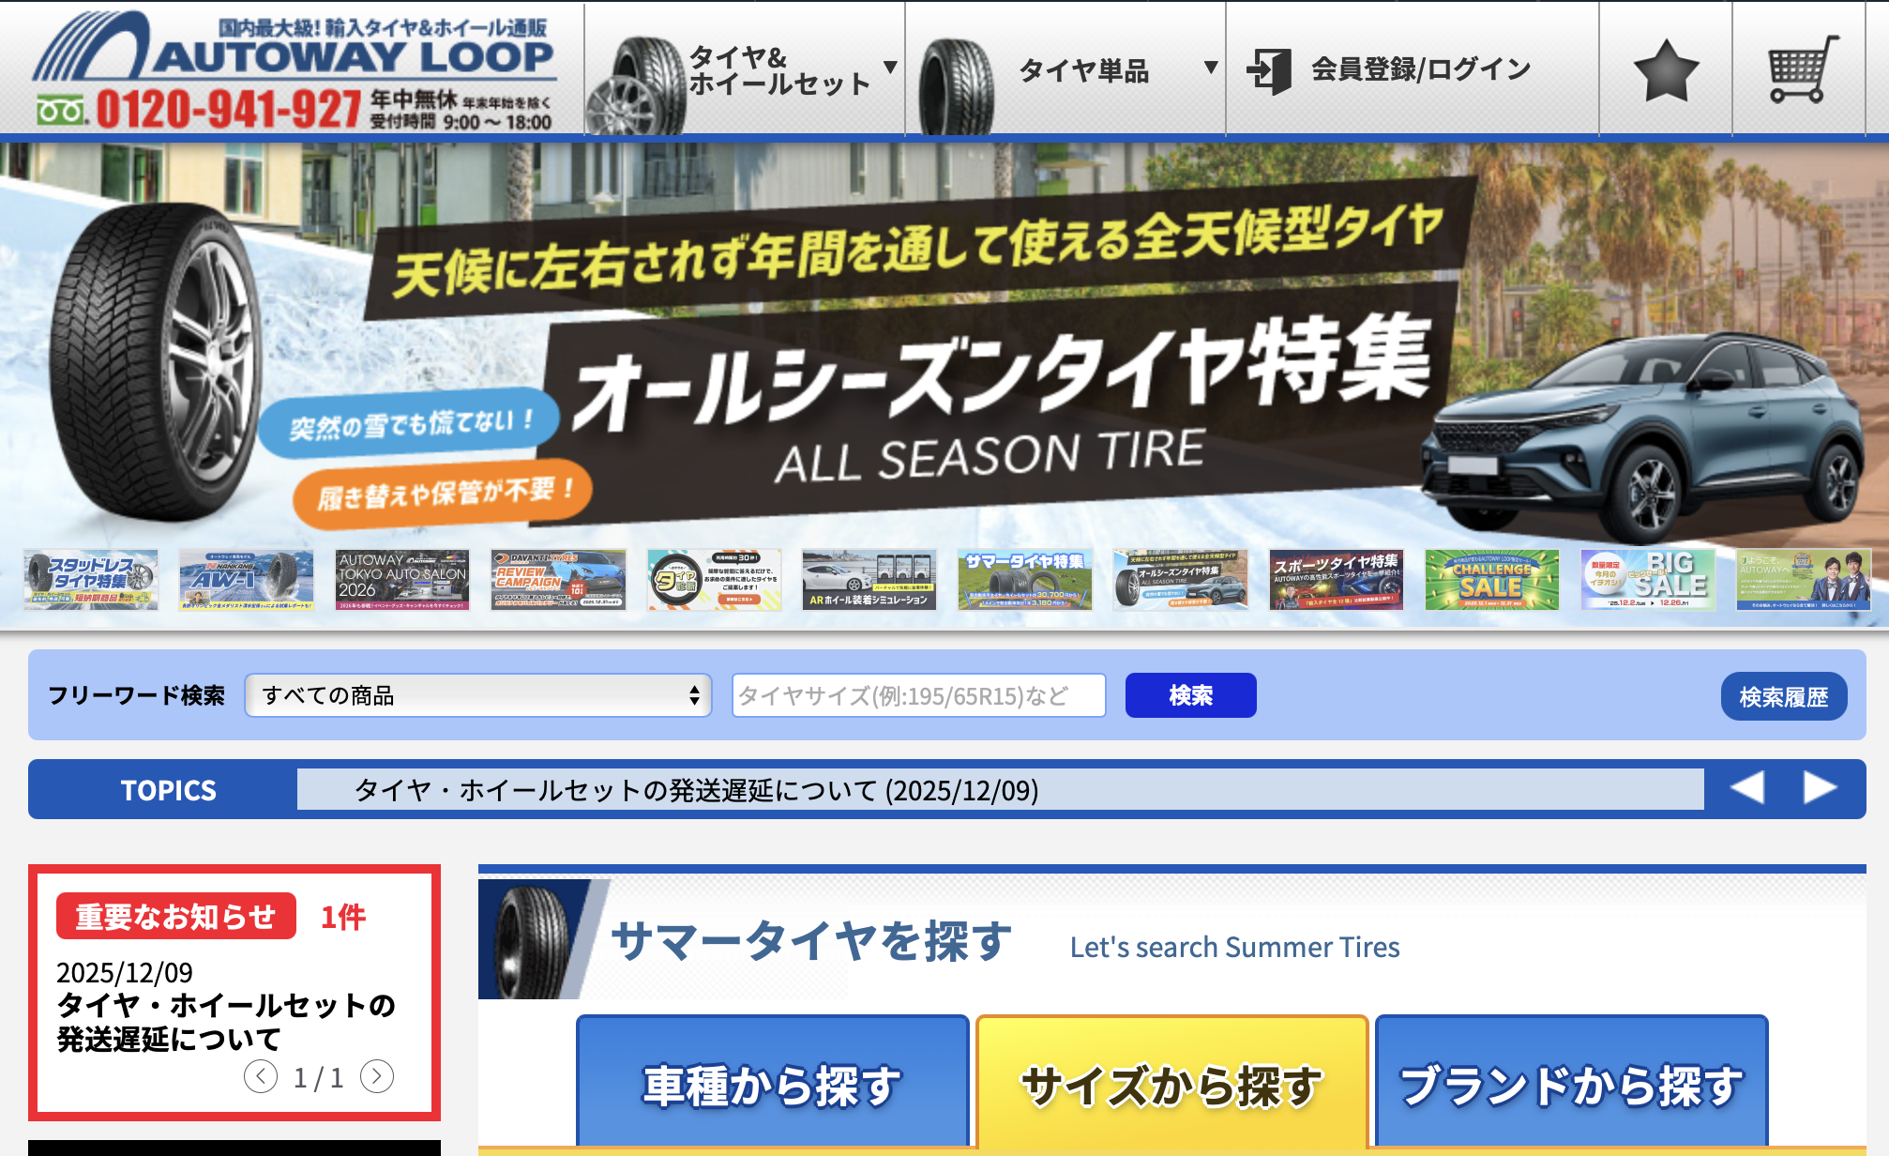1889x1156 pixels.
Task: Open 検索履歴 search history
Action: coord(1783,696)
